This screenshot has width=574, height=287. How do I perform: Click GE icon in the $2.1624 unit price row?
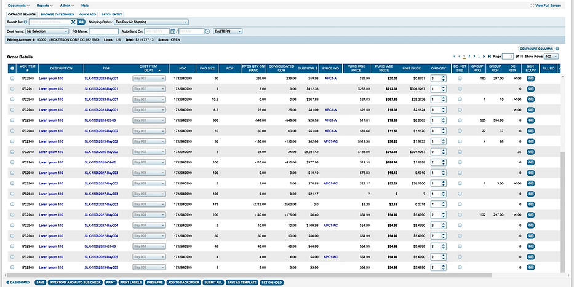(530, 110)
